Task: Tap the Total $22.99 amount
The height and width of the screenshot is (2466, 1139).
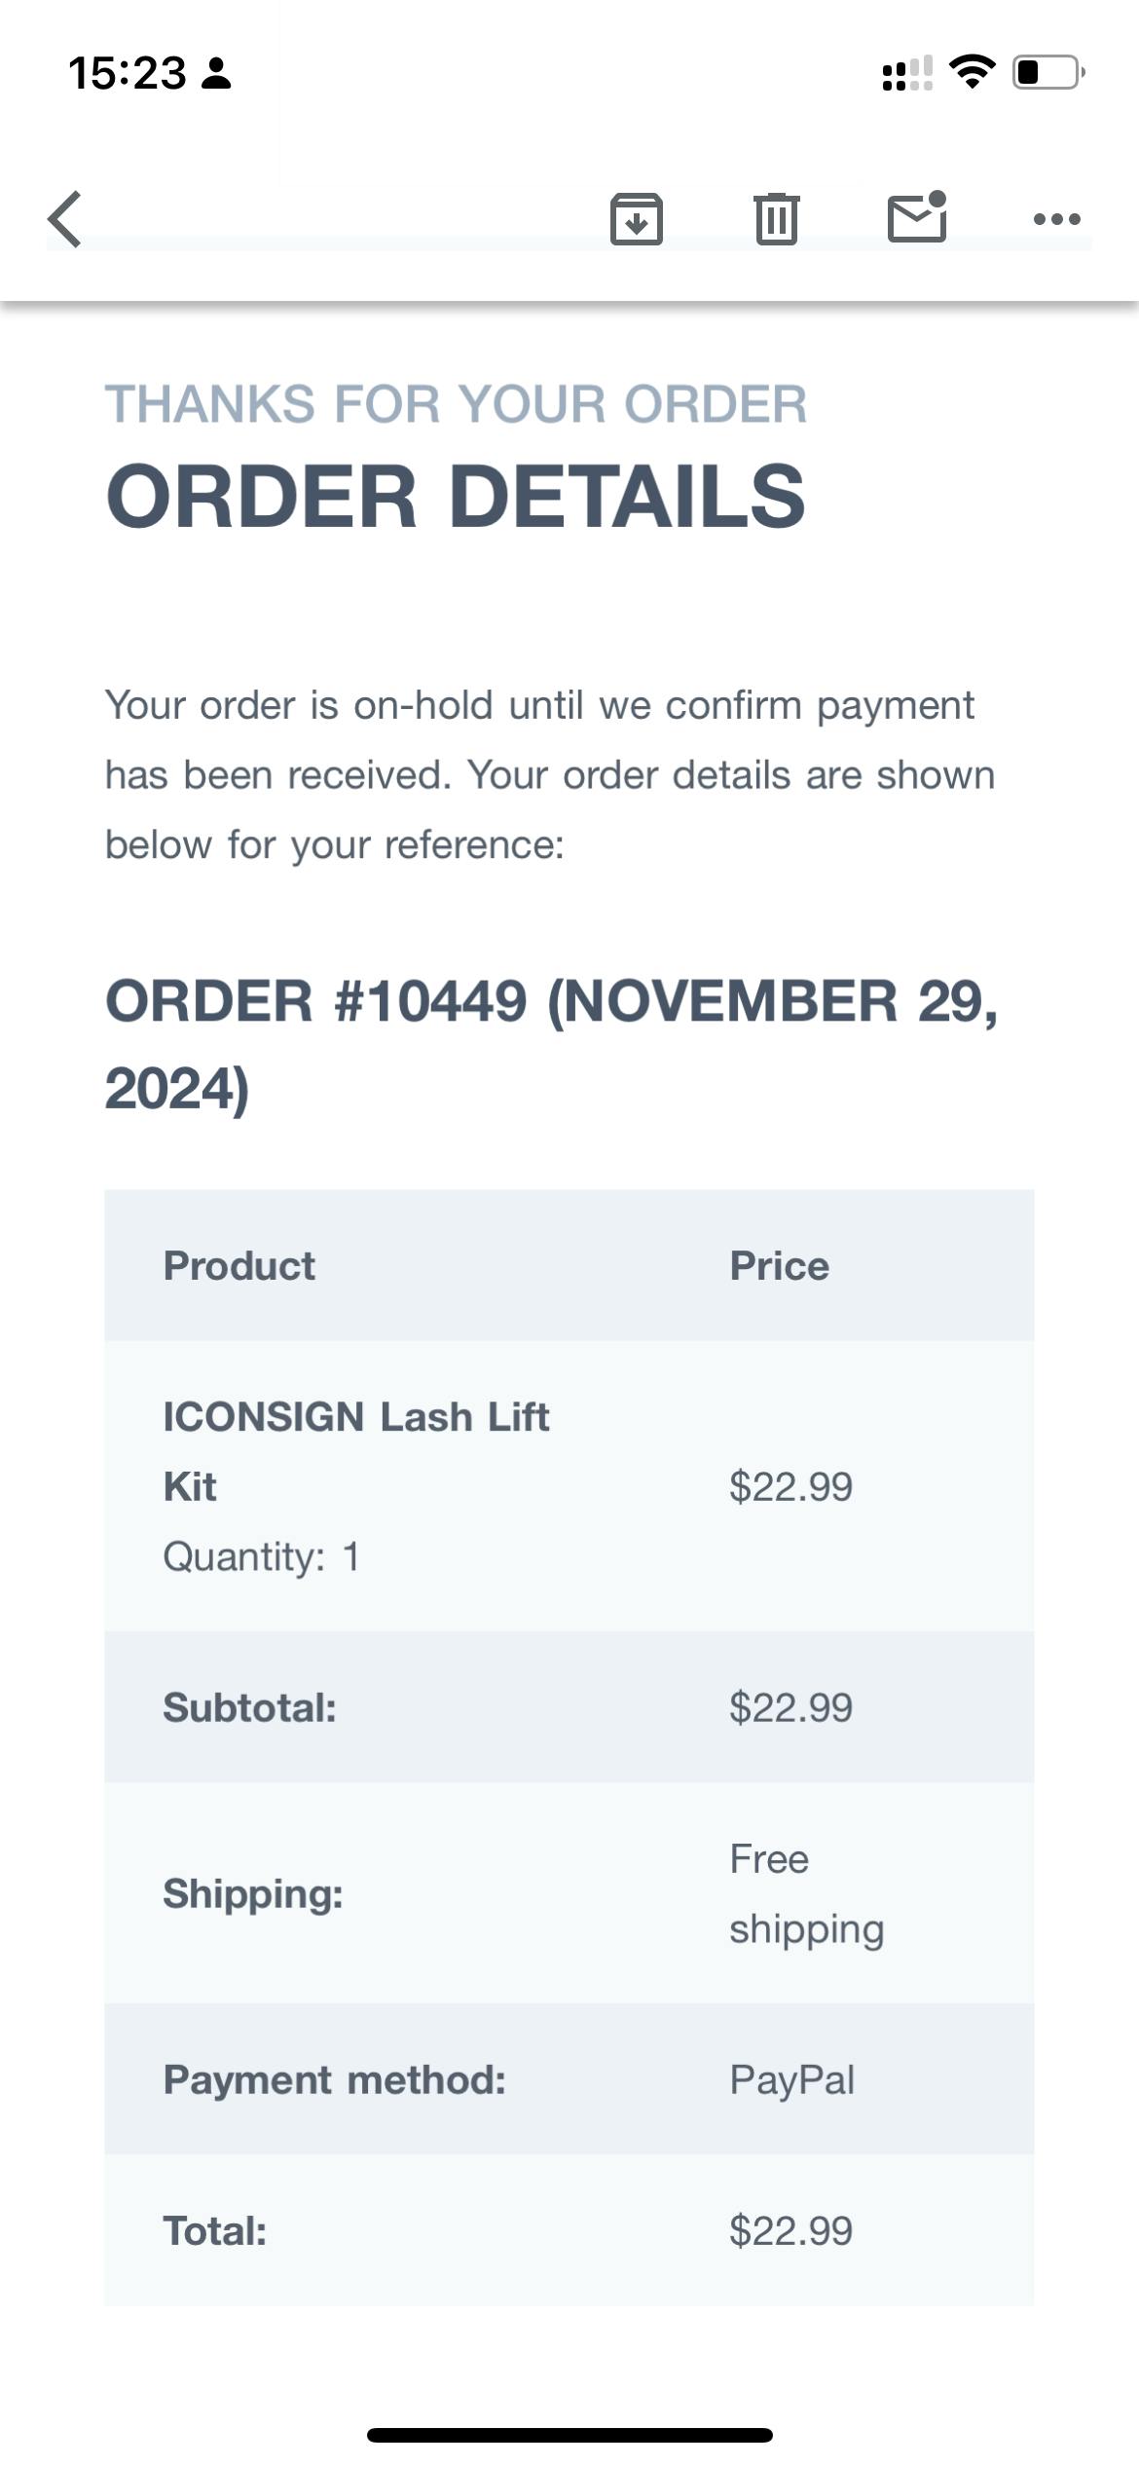Action: 790,2230
